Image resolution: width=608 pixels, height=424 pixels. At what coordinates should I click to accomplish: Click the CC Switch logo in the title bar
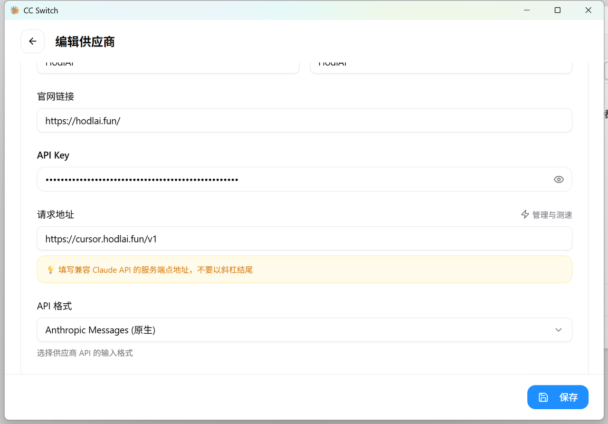pos(15,10)
